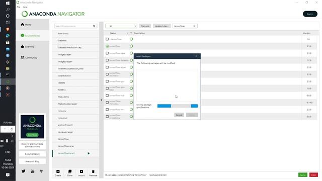Select the ImageScraper environment
Image resolution: width=322 pixels, height=181 pixels.
[75, 55]
